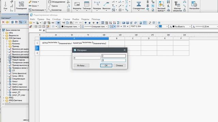Close the Материал dialog
This screenshot has height=122, width=218.
point(125,50)
